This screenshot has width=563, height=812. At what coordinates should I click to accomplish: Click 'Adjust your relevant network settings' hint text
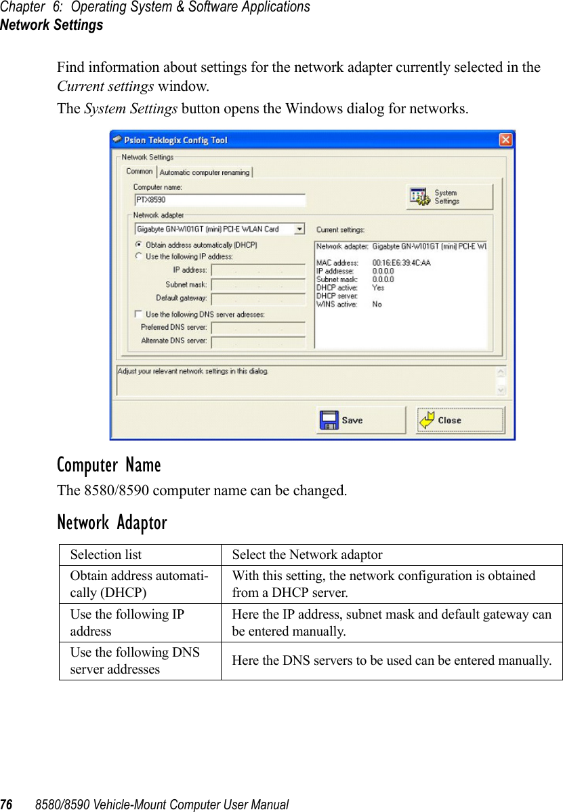point(193,371)
